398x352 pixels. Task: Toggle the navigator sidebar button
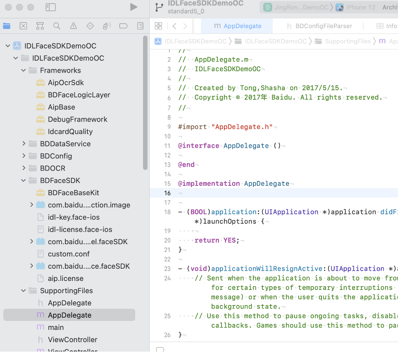[51, 7]
